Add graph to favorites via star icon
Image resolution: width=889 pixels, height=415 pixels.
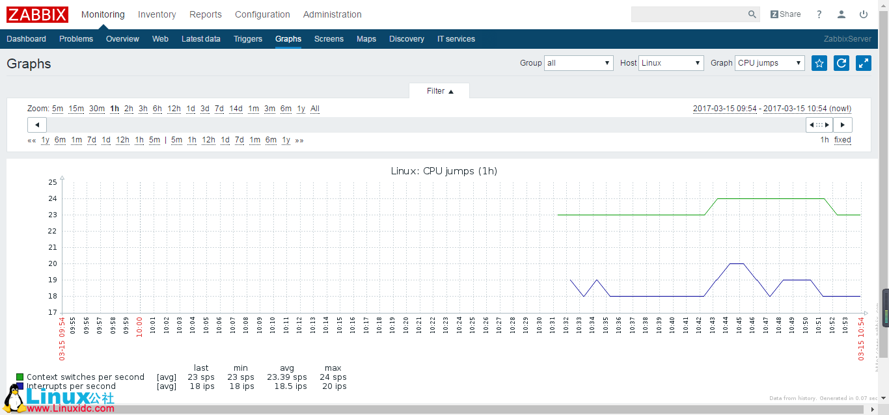(819, 63)
